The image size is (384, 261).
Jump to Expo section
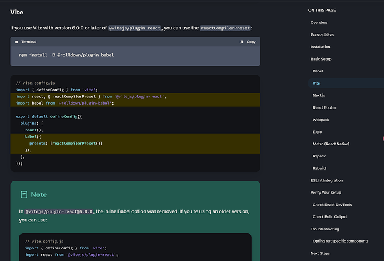coord(317,132)
